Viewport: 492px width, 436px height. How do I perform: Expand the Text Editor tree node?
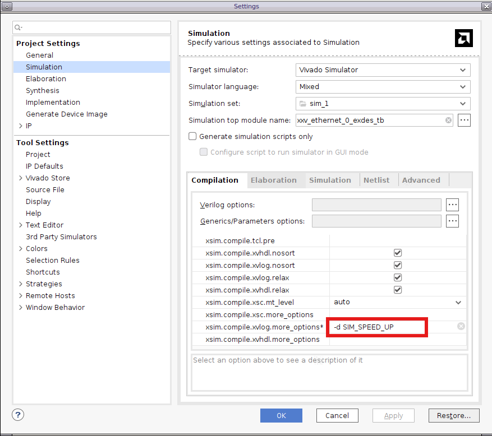click(x=21, y=225)
